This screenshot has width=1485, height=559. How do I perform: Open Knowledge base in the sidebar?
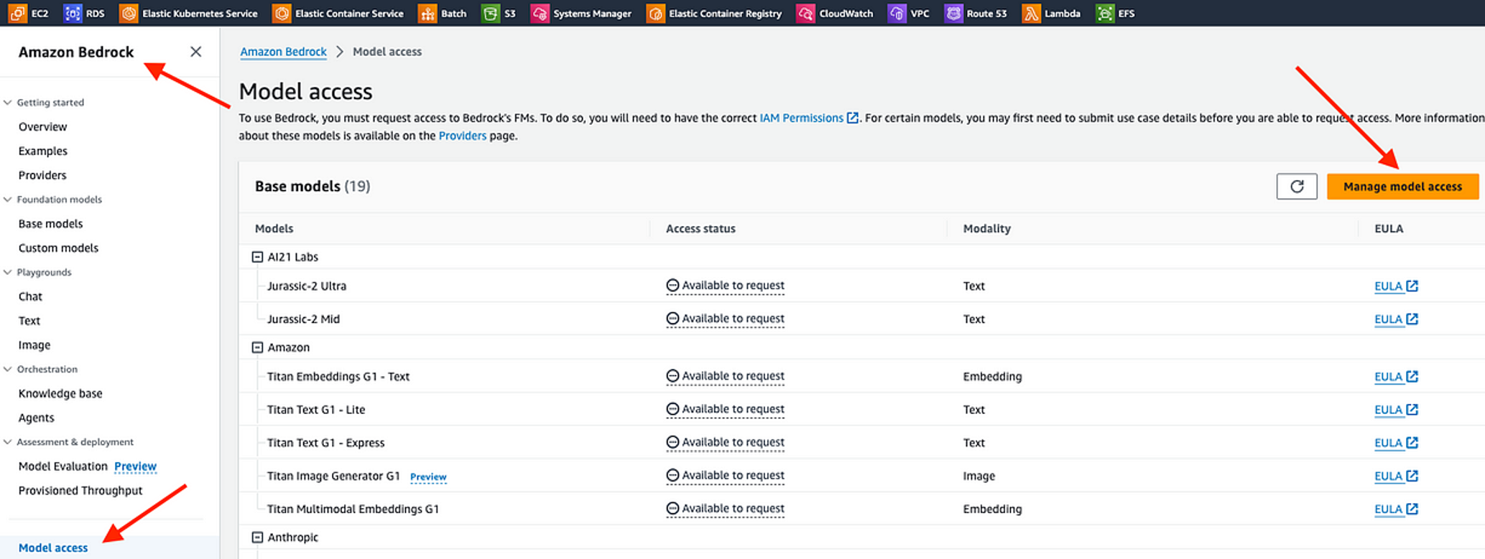click(60, 393)
